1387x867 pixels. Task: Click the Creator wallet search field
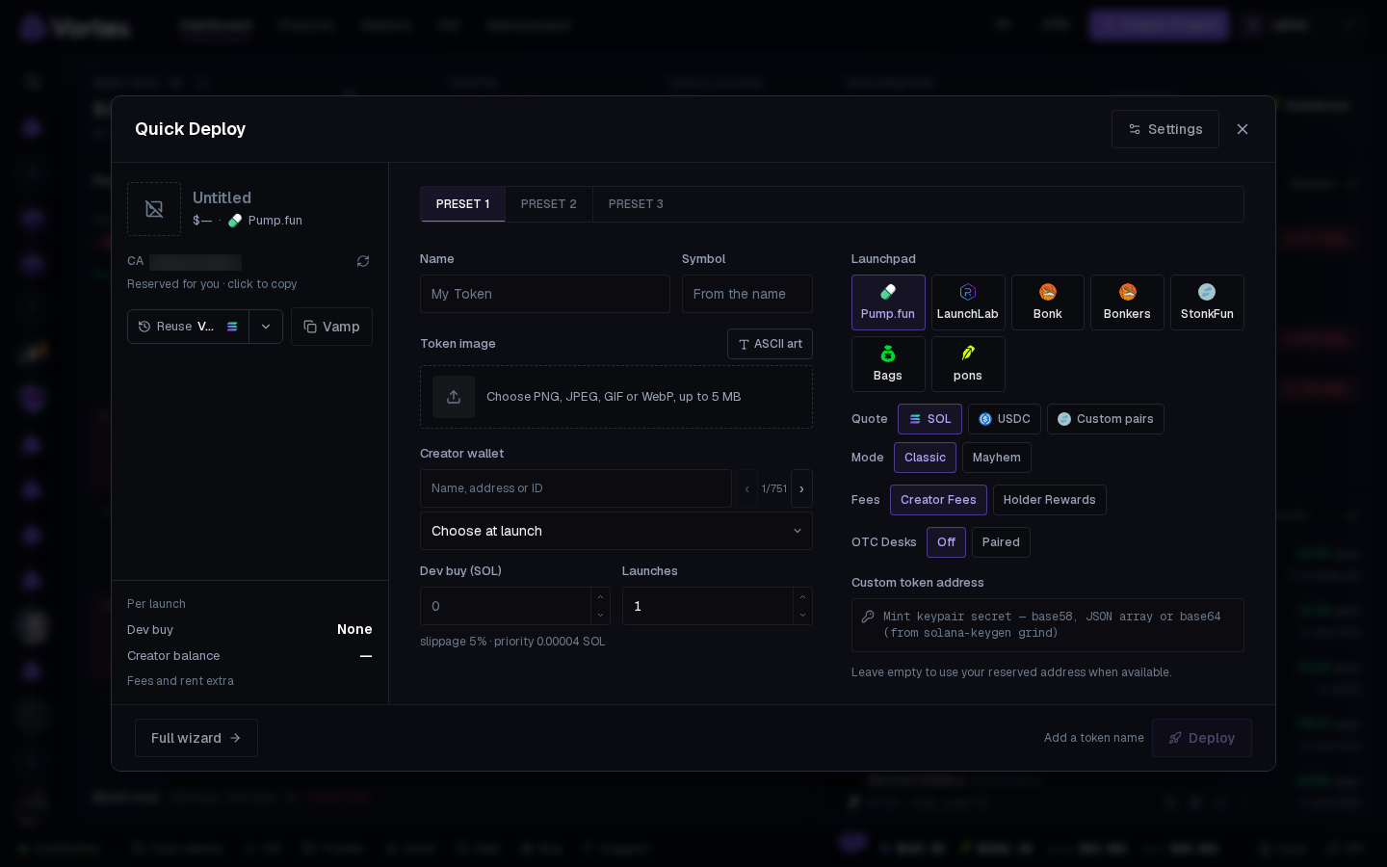tap(576, 488)
